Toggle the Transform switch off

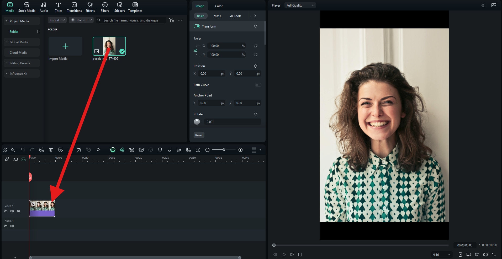click(197, 26)
